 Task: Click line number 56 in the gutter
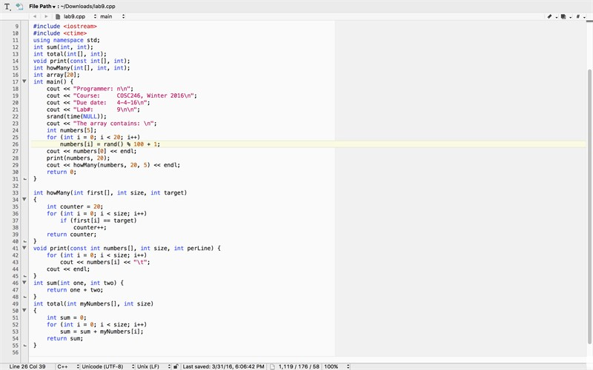15,352
